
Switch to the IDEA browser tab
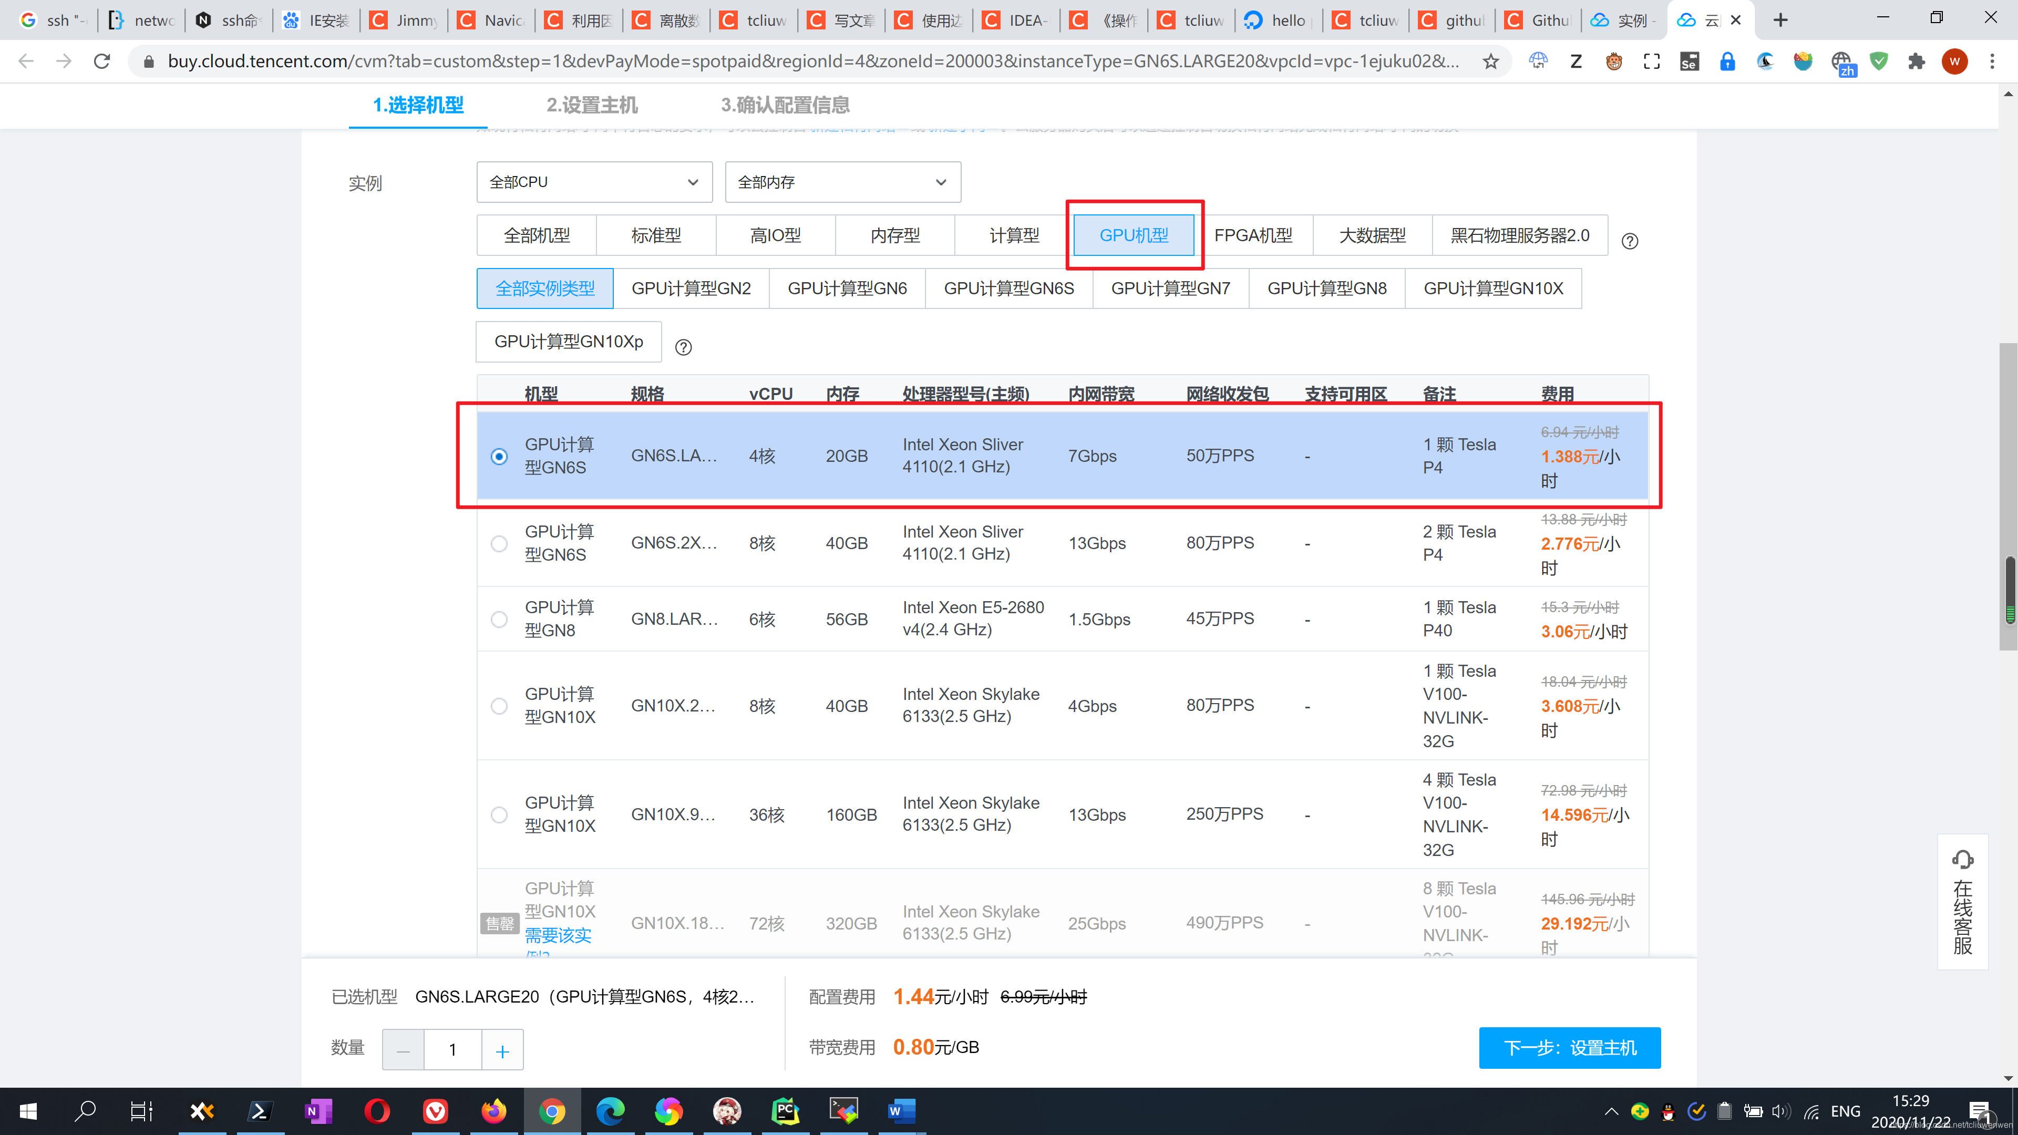pyautogui.click(x=1016, y=19)
